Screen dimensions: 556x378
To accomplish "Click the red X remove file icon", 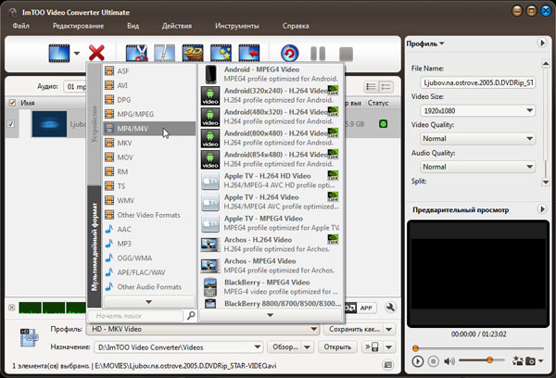I will coord(95,55).
